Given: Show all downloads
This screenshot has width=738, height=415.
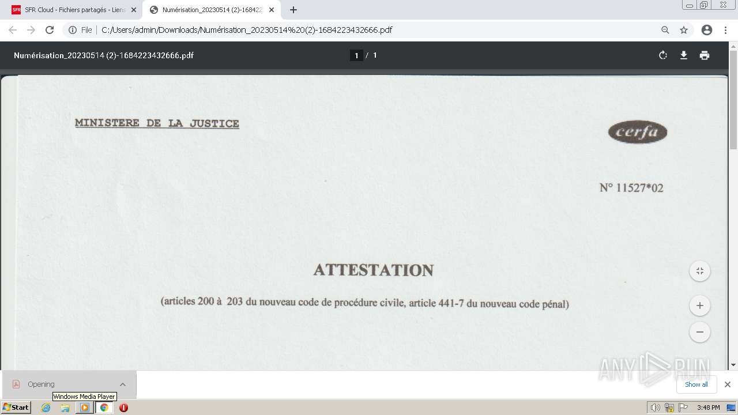Looking at the screenshot, I should tap(696, 384).
